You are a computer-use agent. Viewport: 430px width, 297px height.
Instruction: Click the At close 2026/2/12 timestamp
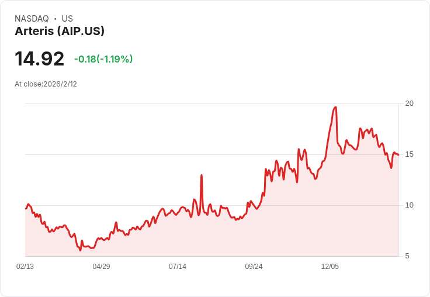46,84
